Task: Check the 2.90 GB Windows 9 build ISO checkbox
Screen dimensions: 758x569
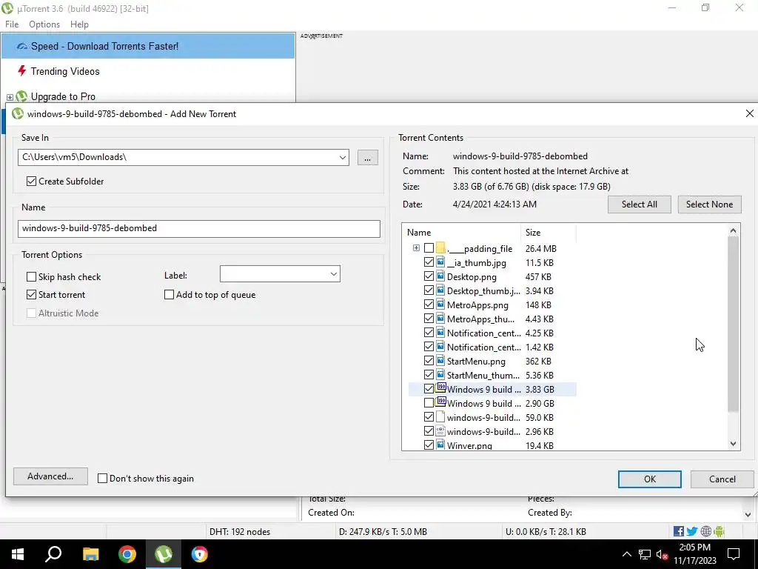Action: click(429, 403)
